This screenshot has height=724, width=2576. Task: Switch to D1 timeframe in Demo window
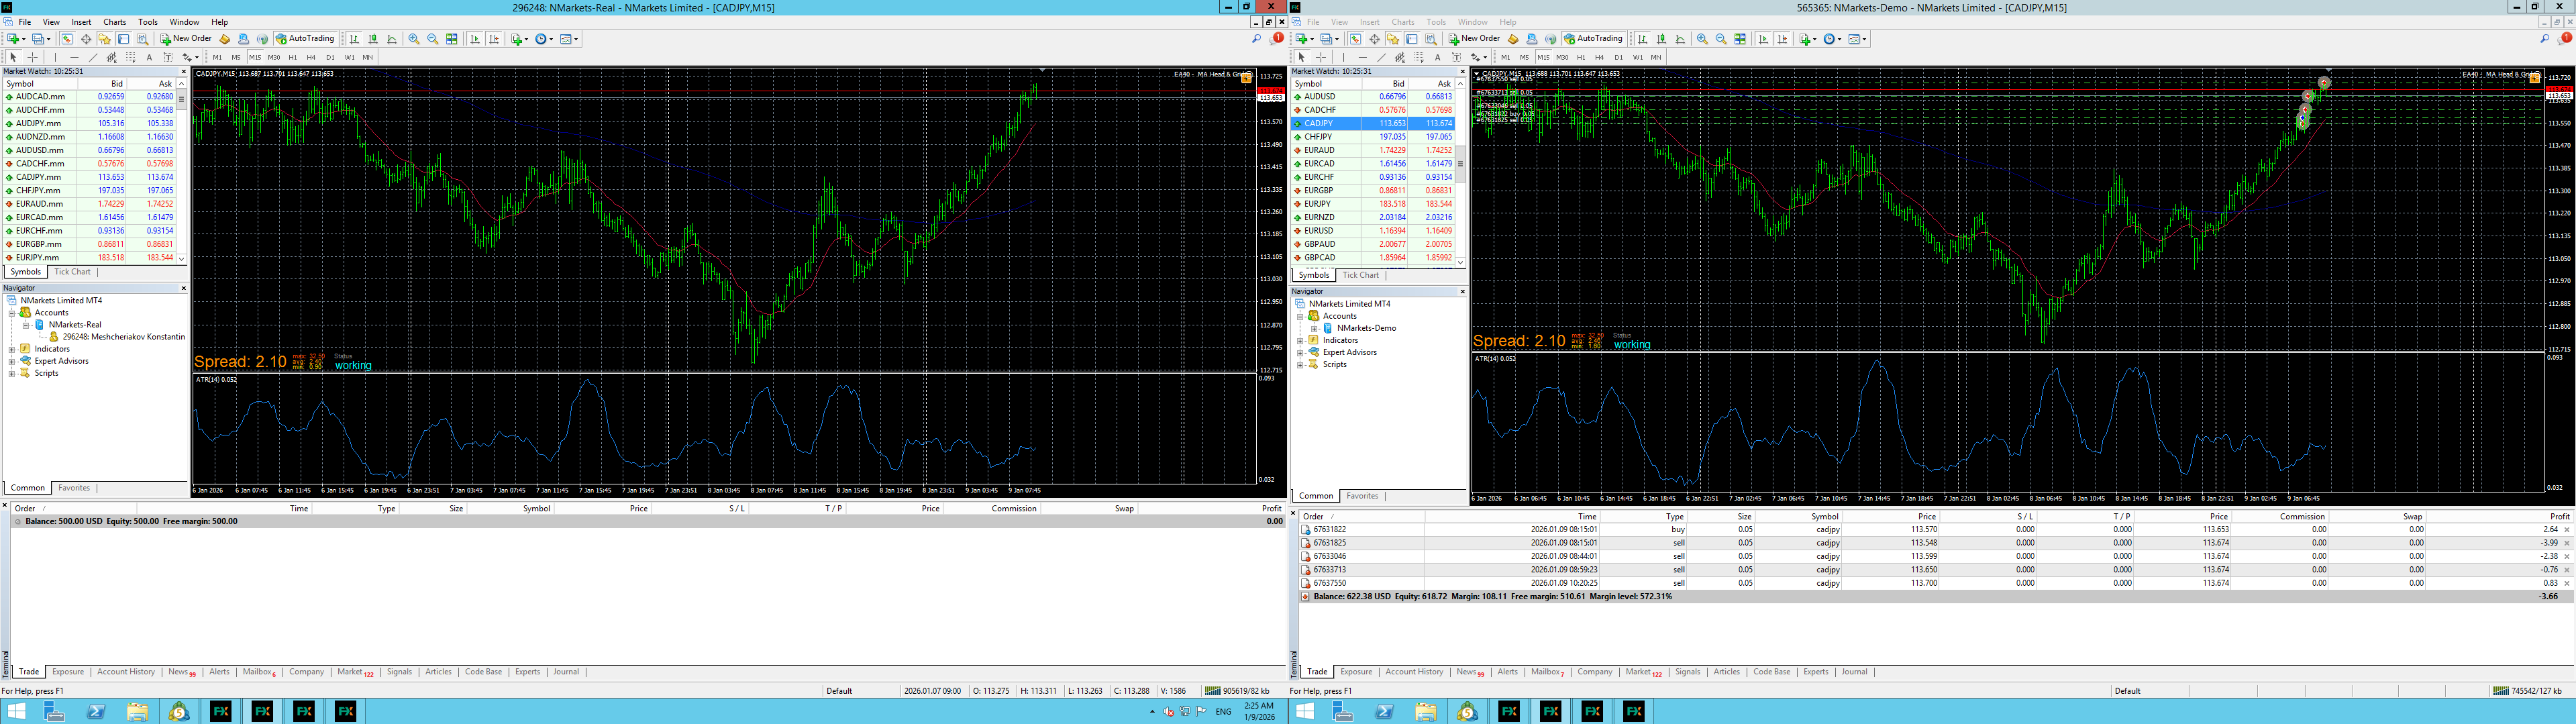1618,57
